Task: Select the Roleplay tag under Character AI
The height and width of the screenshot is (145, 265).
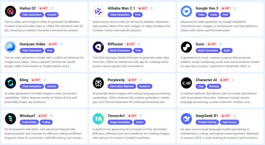Action: 214,86
